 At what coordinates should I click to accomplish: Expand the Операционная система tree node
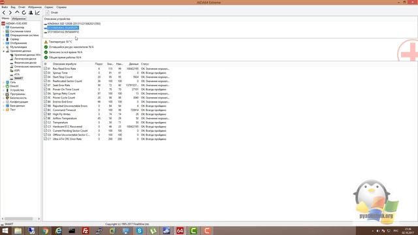click(x=3, y=35)
